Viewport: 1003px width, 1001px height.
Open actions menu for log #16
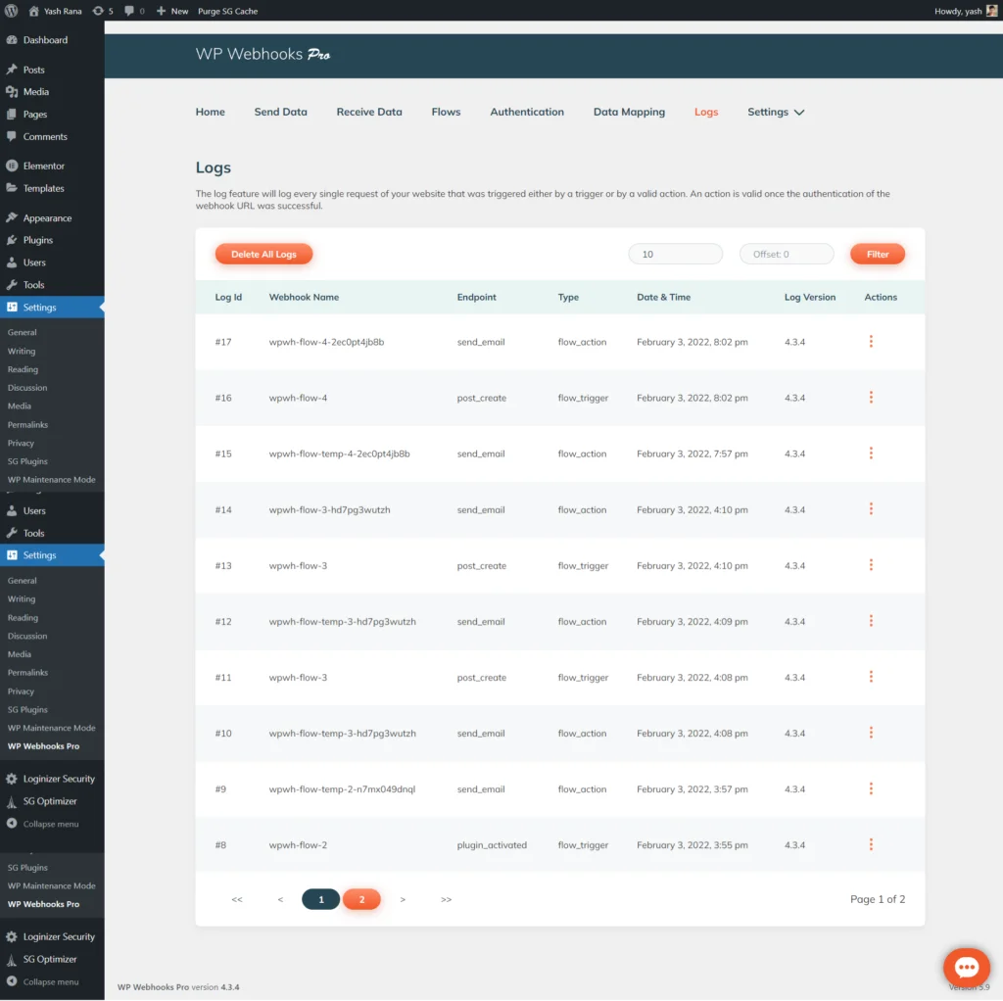pos(871,398)
